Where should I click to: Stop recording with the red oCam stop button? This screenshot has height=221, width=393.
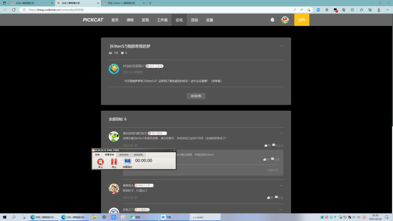coord(101,162)
